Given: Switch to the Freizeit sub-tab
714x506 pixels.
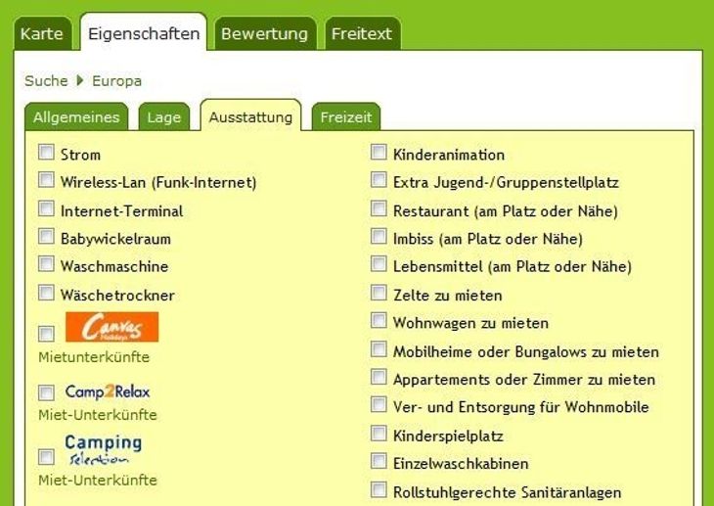Looking at the screenshot, I should 346,117.
